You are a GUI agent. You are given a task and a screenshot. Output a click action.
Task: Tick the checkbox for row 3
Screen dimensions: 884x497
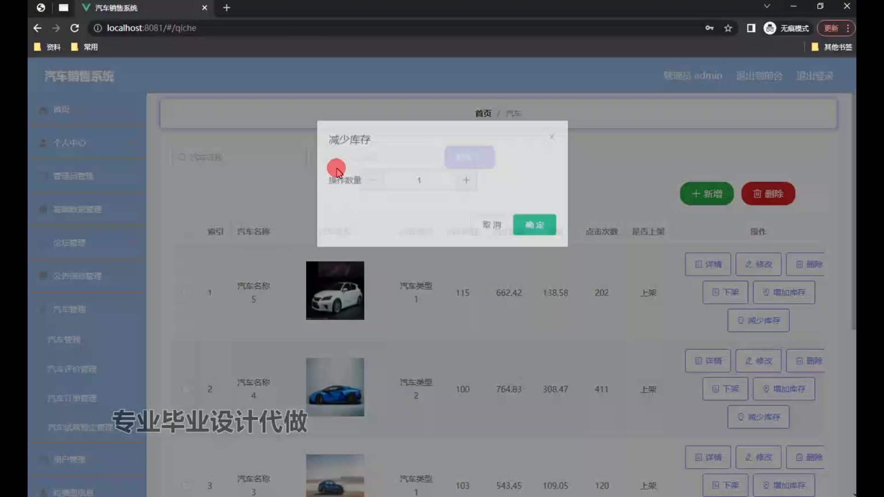click(186, 485)
